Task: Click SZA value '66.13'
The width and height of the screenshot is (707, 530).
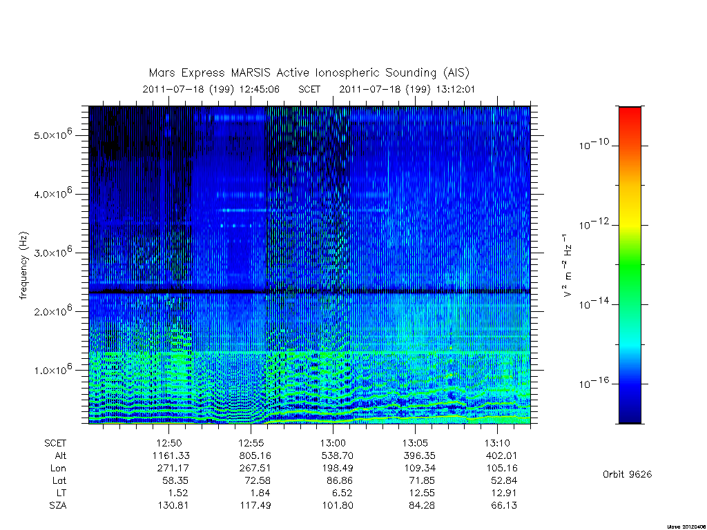Action: point(503,506)
